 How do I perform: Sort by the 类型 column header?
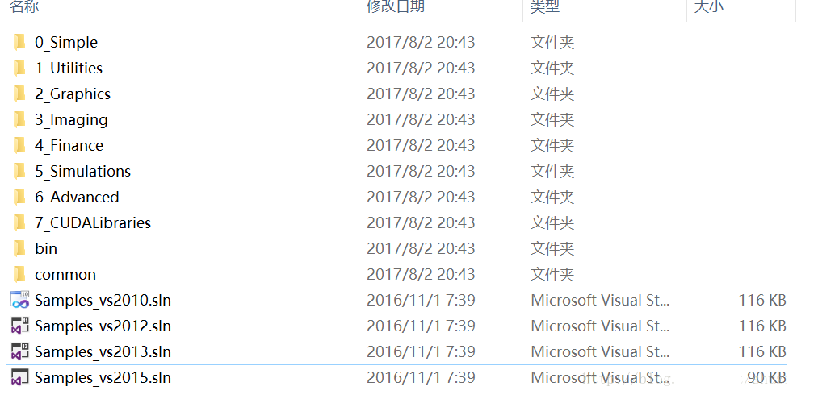tap(545, 6)
